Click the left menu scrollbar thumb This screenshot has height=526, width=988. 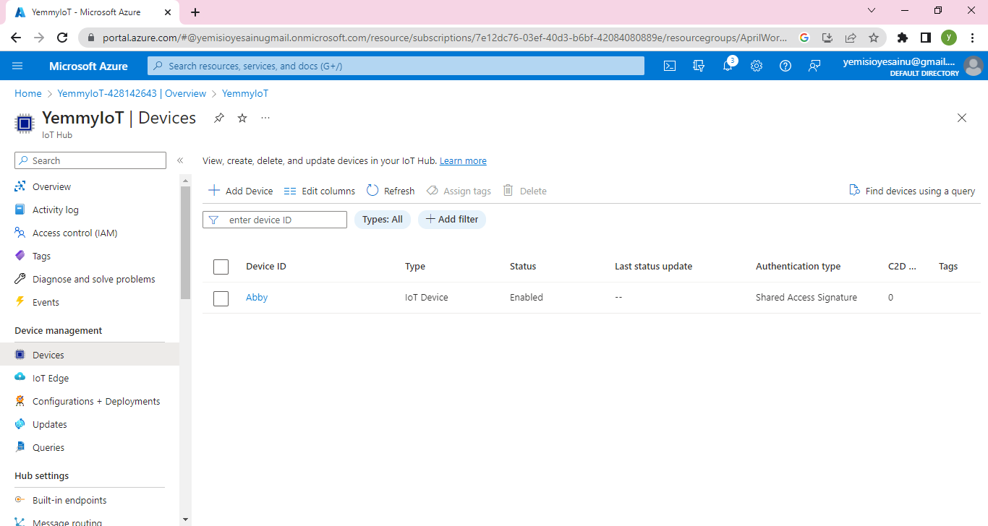186,242
